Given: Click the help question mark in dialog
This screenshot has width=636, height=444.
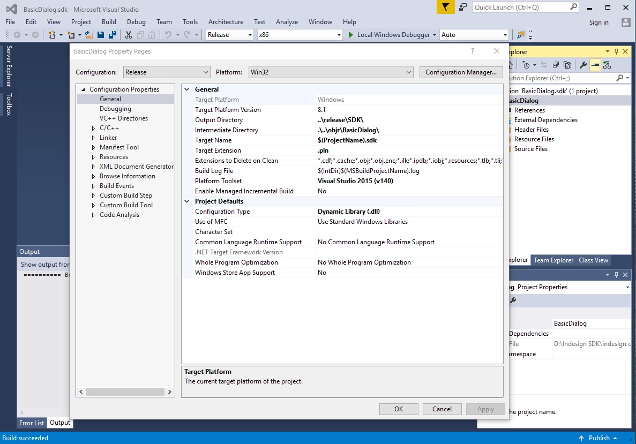Looking at the screenshot, I should [x=472, y=51].
